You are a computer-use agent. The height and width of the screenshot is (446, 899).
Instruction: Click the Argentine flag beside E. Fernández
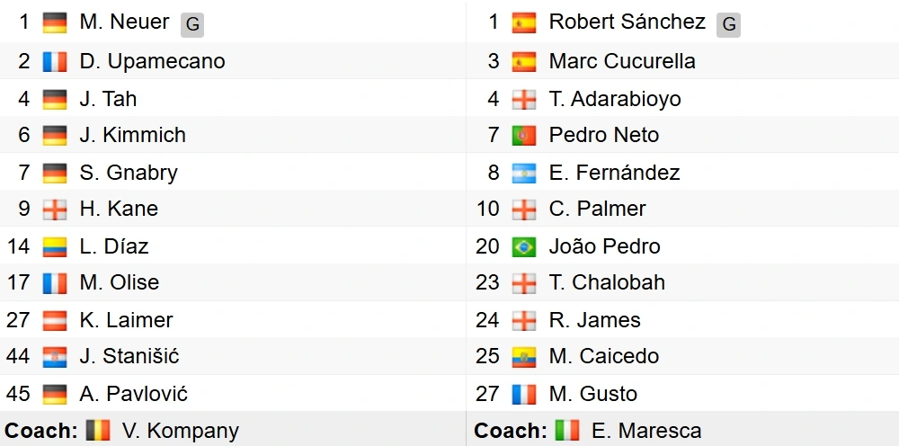point(524,173)
